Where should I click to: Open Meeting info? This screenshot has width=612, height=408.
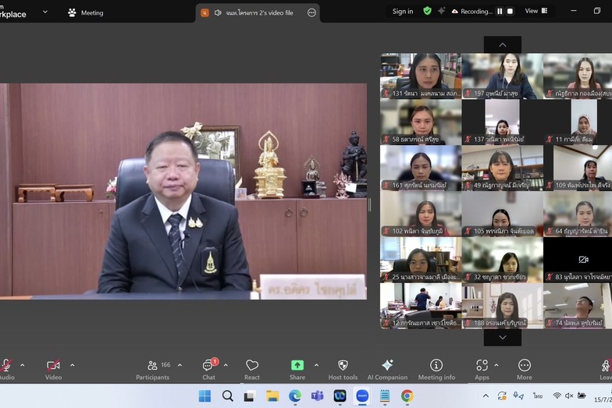(x=436, y=369)
